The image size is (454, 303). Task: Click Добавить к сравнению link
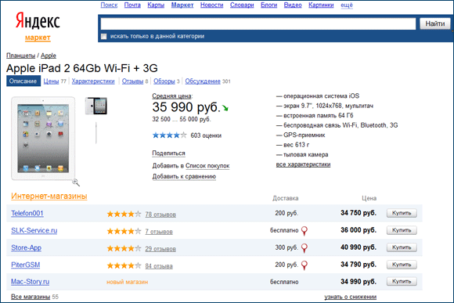click(184, 177)
